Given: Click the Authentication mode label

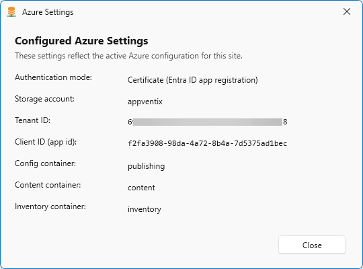Looking at the screenshot, I should click(53, 77).
